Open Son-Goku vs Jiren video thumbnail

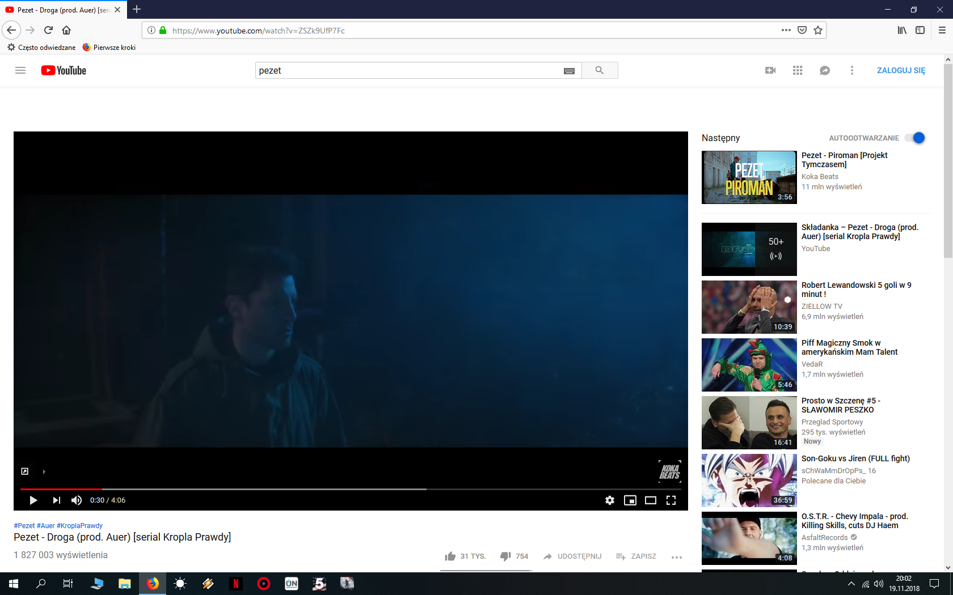point(749,481)
